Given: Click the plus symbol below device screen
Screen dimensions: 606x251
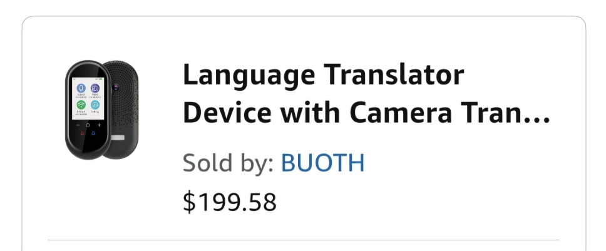Looking at the screenshot, I should click(x=100, y=125).
